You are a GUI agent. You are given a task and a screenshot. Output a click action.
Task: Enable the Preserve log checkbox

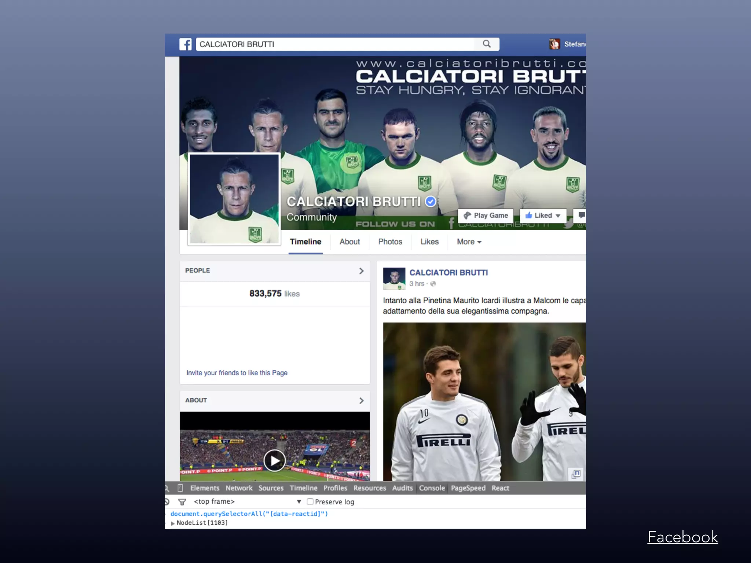point(310,501)
